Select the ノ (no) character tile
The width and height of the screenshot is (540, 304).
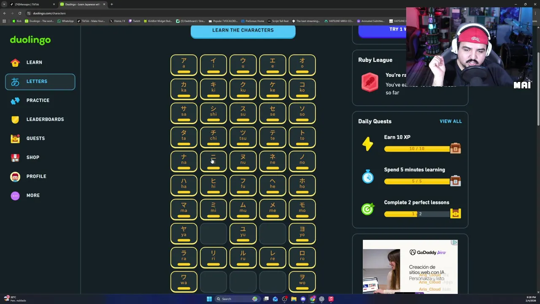[x=302, y=161]
